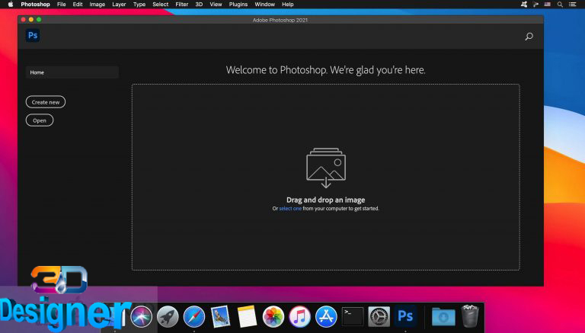
Task: Open the Photoshop application menu
Action: pyautogui.click(x=35, y=5)
